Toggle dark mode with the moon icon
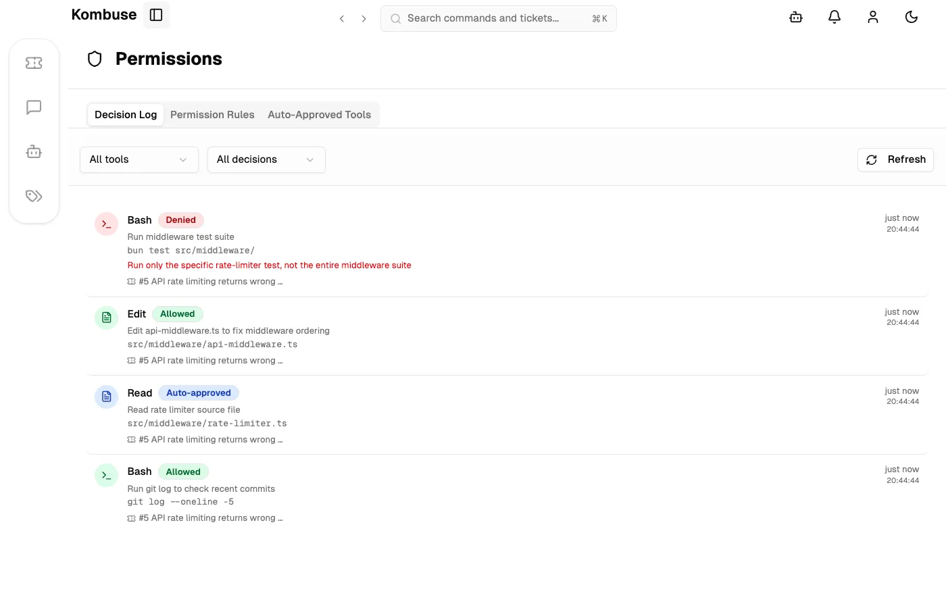The height and width of the screenshot is (608, 946). [911, 17]
